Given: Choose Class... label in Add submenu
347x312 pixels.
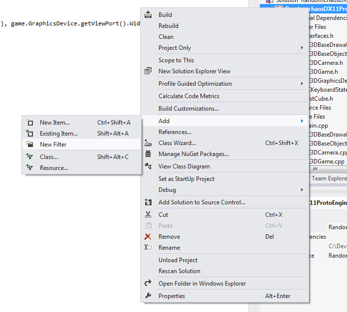Looking at the screenshot, I should coord(49,157).
